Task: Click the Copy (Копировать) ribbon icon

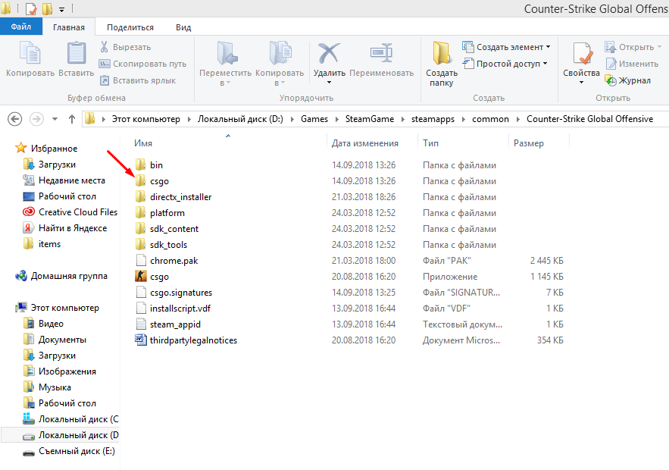Action: (x=30, y=53)
